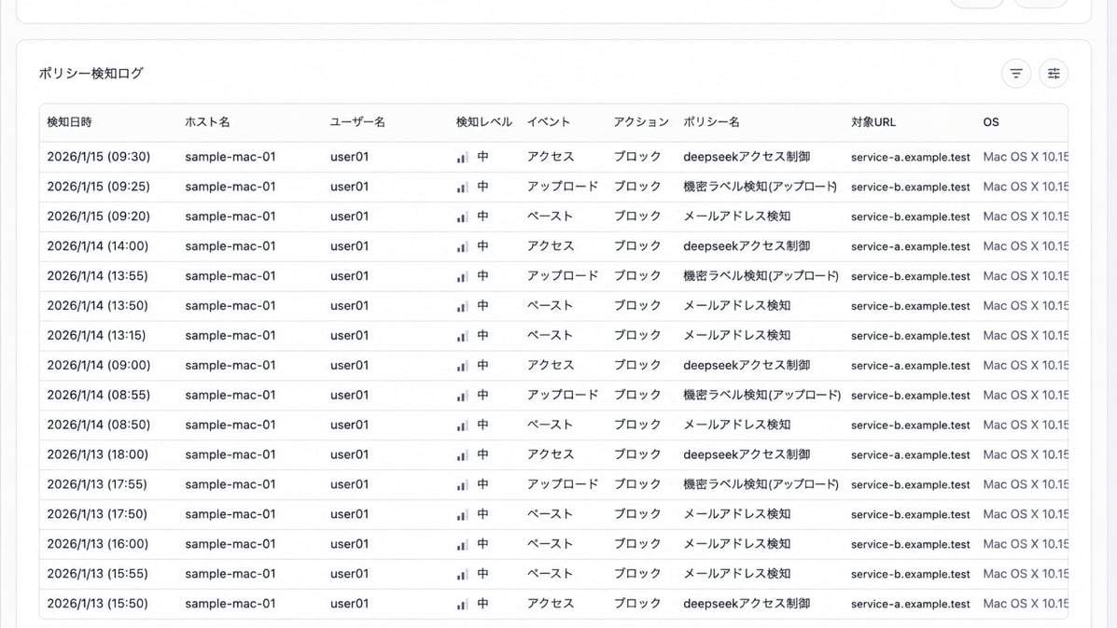Click the イベント column header
Image resolution: width=1117 pixels, height=628 pixels.
click(549, 121)
